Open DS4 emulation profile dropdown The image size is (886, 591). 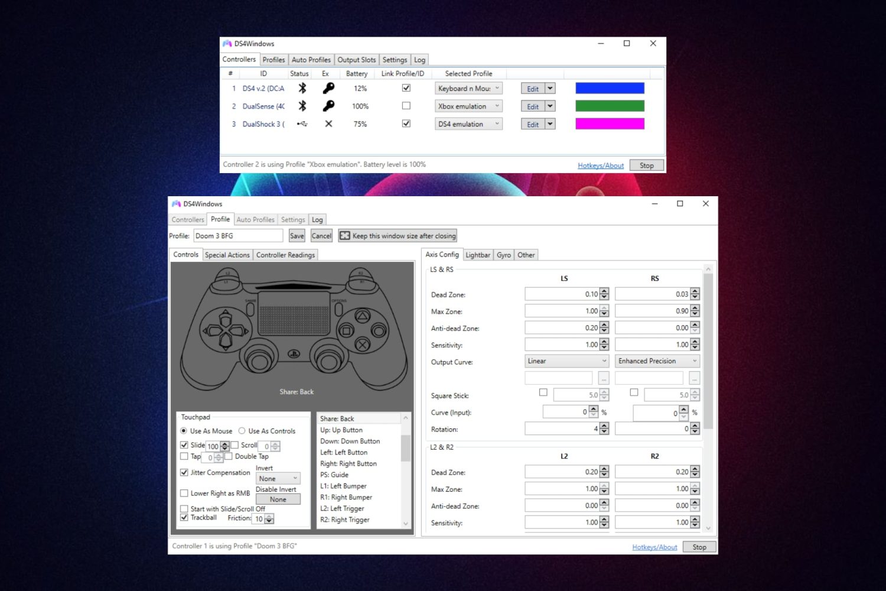tap(468, 124)
